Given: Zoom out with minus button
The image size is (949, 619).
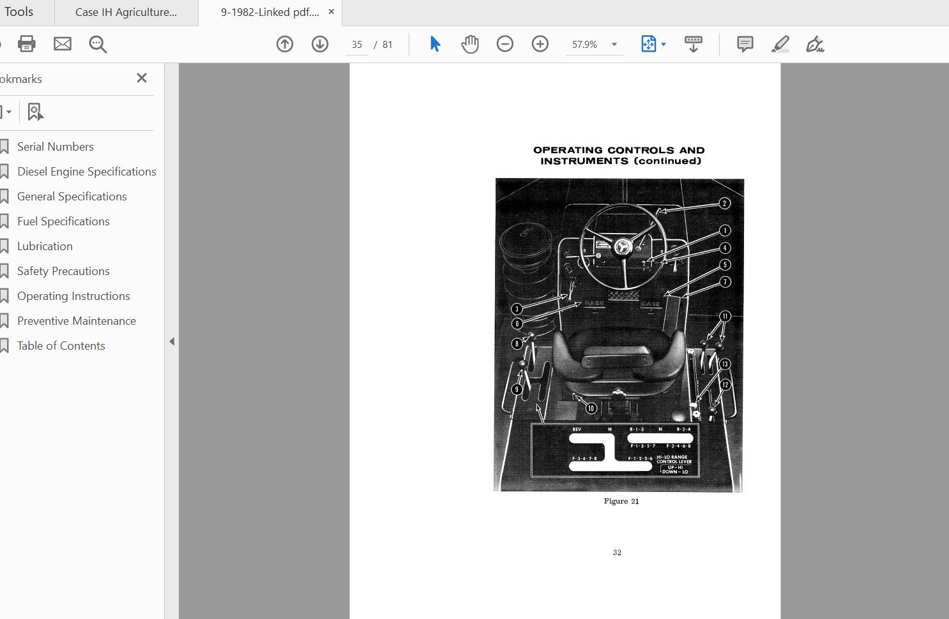Looking at the screenshot, I should 505,44.
